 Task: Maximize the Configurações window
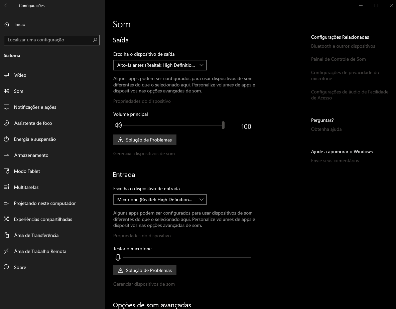pyautogui.click(x=376, y=5)
